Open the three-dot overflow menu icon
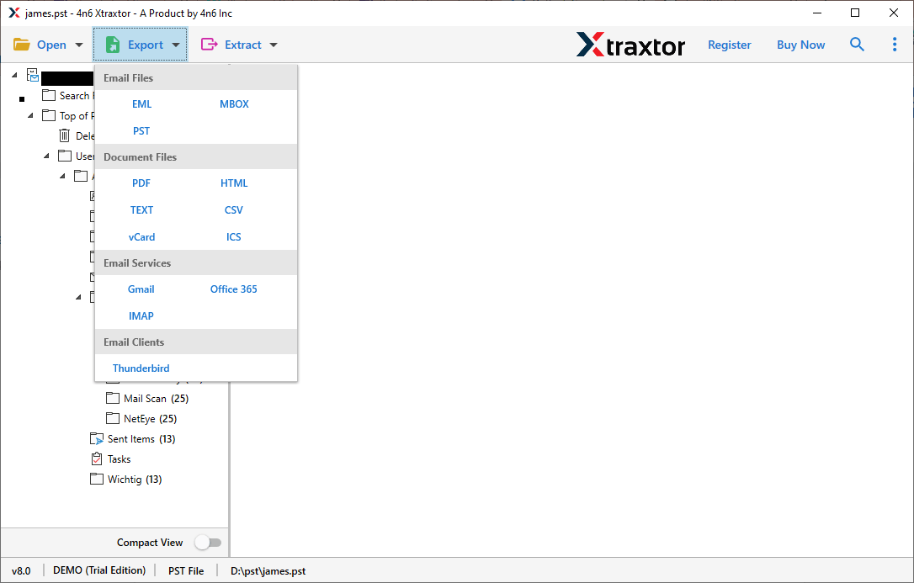This screenshot has width=914, height=583. [x=895, y=44]
